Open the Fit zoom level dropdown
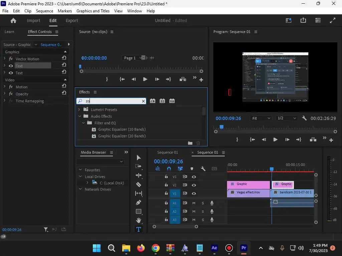The width and height of the screenshot is (342, 256). pyautogui.click(x=261, y=118)
